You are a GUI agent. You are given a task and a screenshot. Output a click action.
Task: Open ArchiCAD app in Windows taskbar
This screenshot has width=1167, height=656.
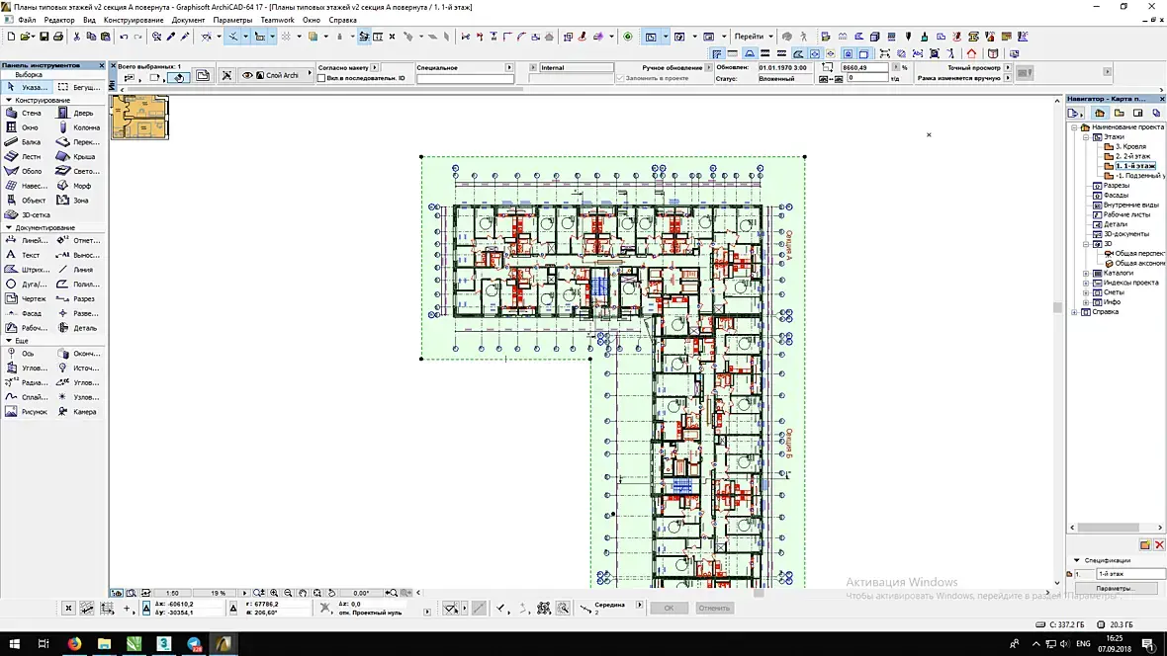click(x=224, y=644)
